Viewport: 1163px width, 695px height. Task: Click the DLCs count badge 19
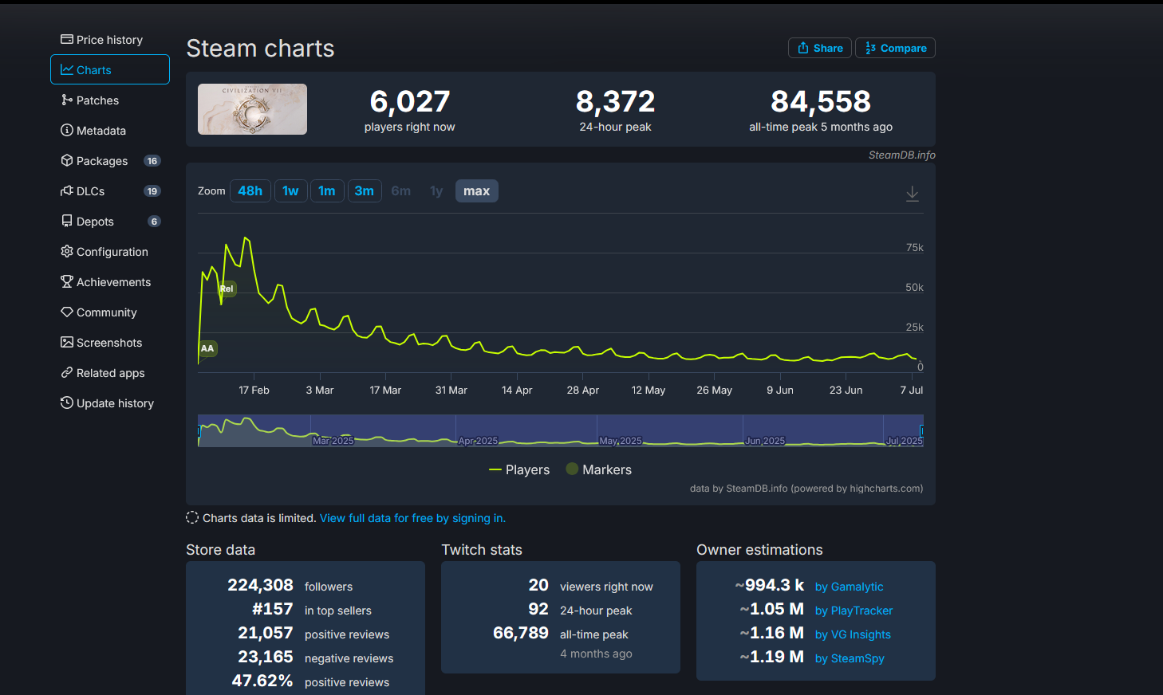coord(152,191)
